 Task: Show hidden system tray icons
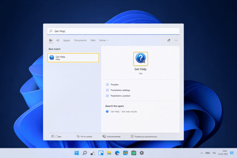click(x=201, y=153)
